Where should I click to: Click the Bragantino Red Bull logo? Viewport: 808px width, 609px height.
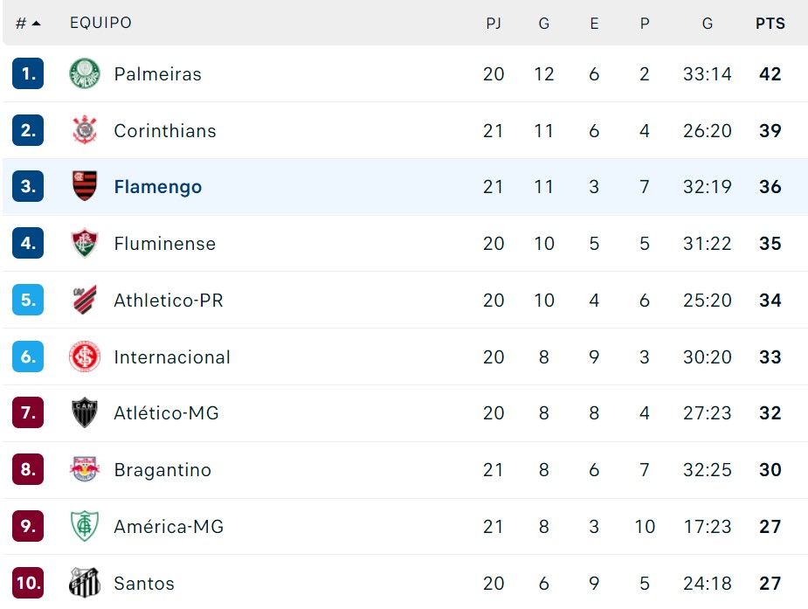tap(85, 469)
